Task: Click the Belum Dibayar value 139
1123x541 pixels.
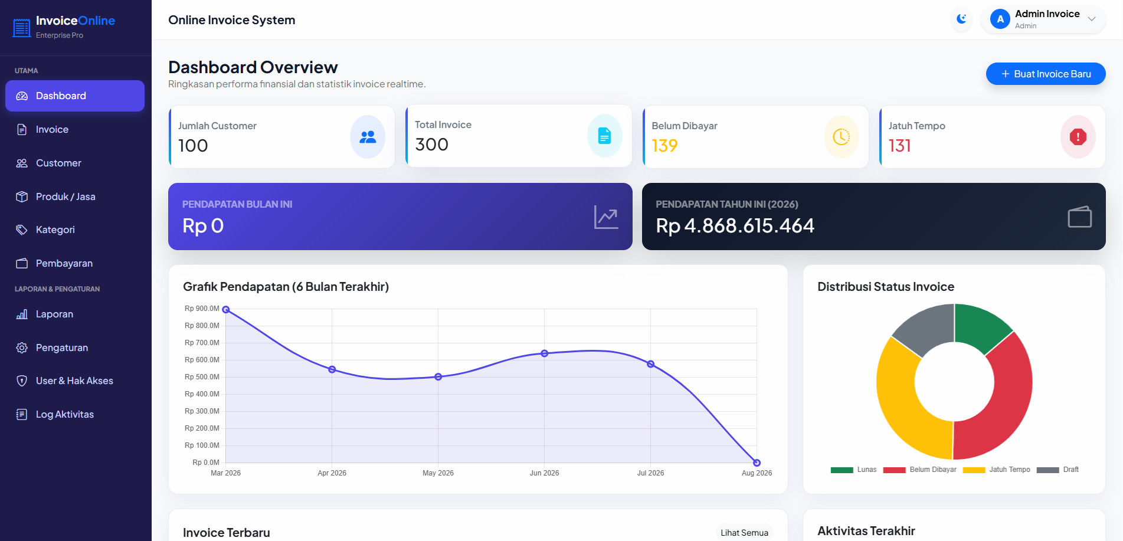Action: 664,146
